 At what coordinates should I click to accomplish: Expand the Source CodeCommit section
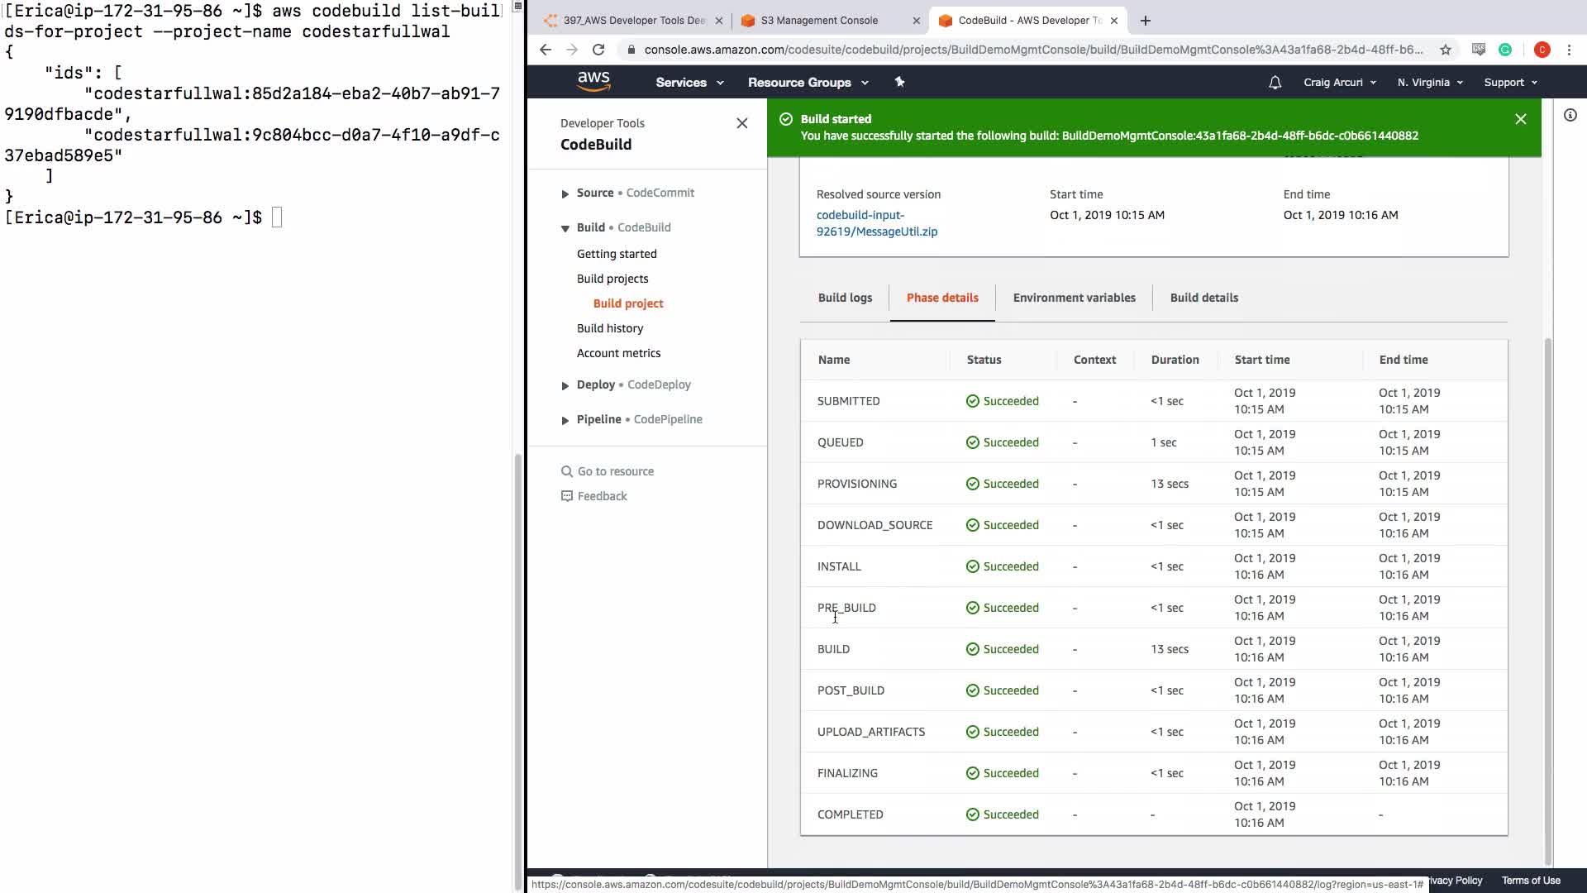[565, 193]
